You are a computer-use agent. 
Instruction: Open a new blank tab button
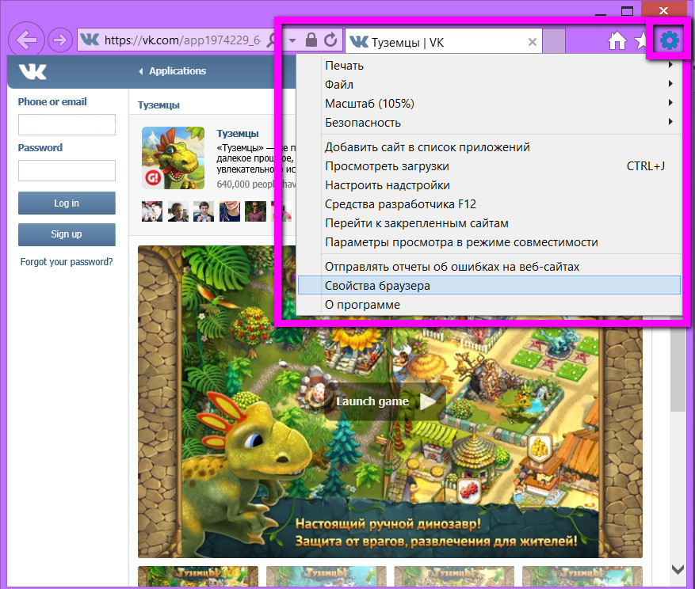click(554, 40)
